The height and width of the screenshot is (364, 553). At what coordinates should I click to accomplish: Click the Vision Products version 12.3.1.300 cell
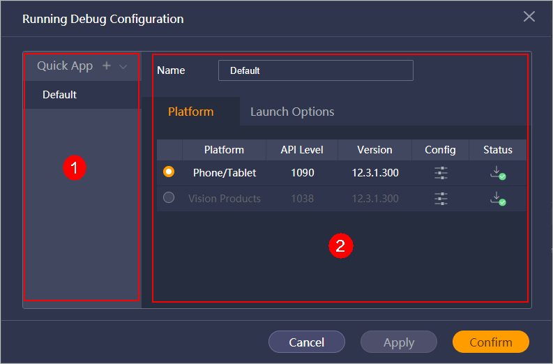tap(375, 199)
